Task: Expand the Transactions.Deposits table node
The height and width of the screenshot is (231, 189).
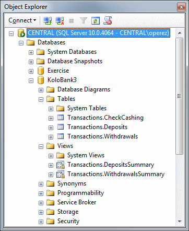Action: point(51,128)
